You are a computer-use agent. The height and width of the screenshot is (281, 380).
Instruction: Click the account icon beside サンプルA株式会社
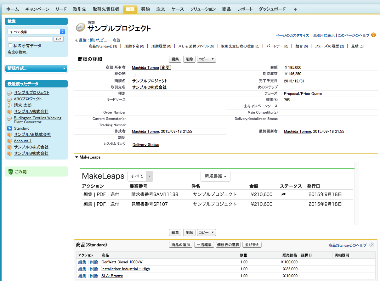click(x=10, y=111)
